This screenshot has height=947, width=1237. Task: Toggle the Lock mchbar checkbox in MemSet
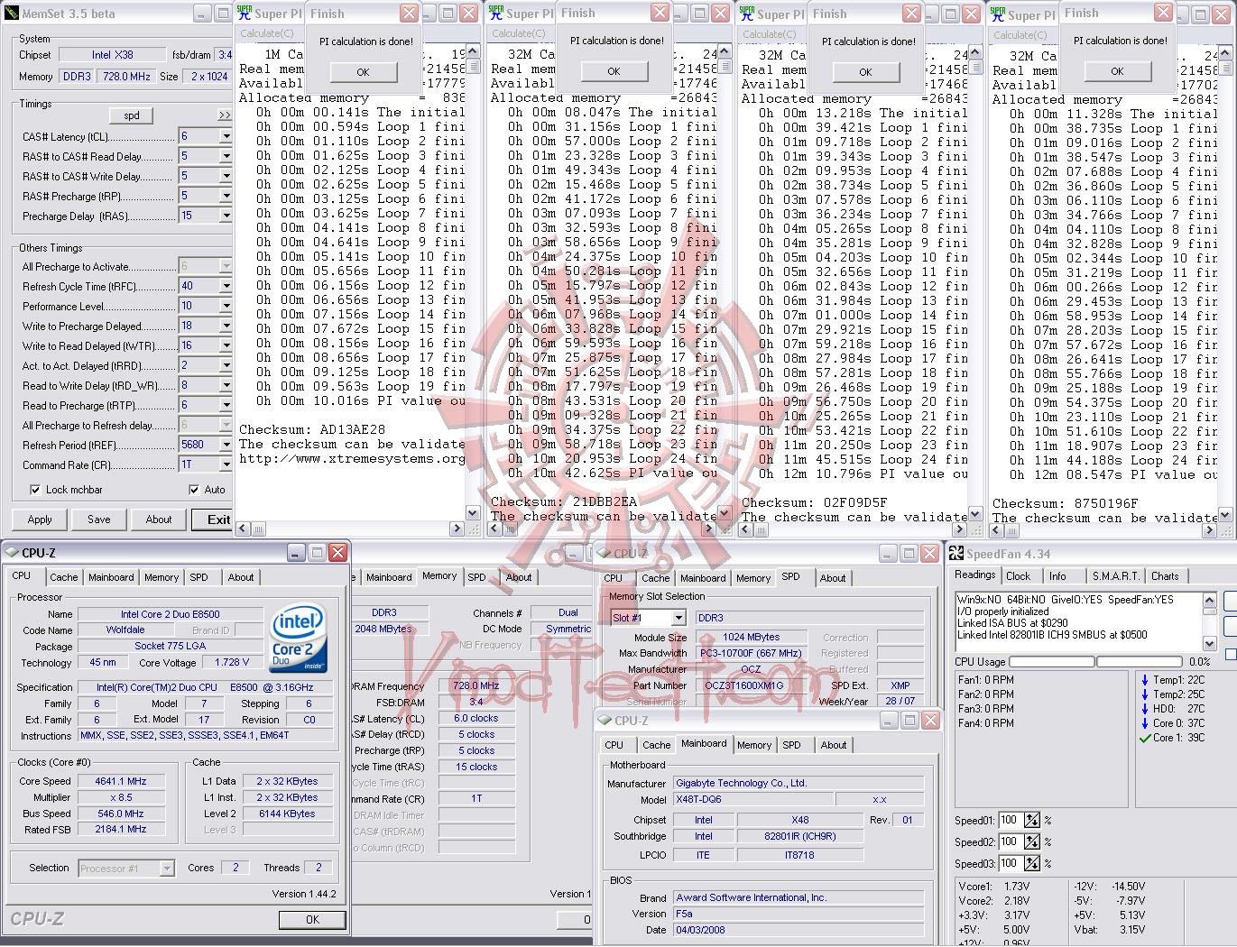pyautogui.click(x=35, y=490)
